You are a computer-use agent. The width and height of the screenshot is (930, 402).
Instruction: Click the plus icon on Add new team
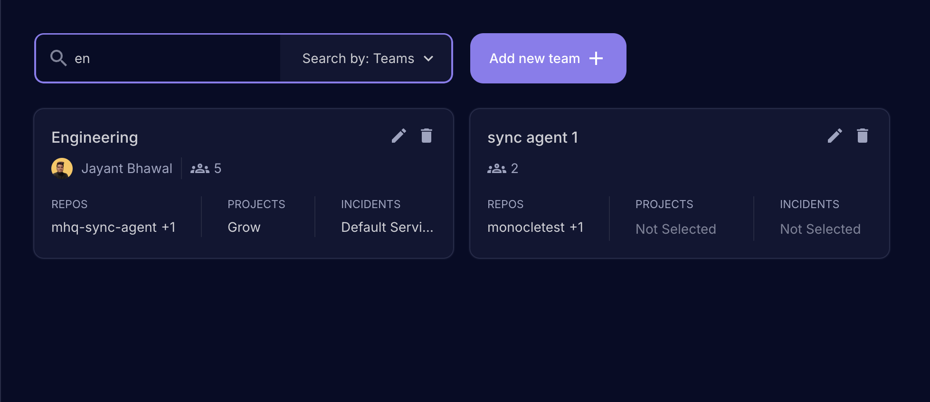click(596, 58)
